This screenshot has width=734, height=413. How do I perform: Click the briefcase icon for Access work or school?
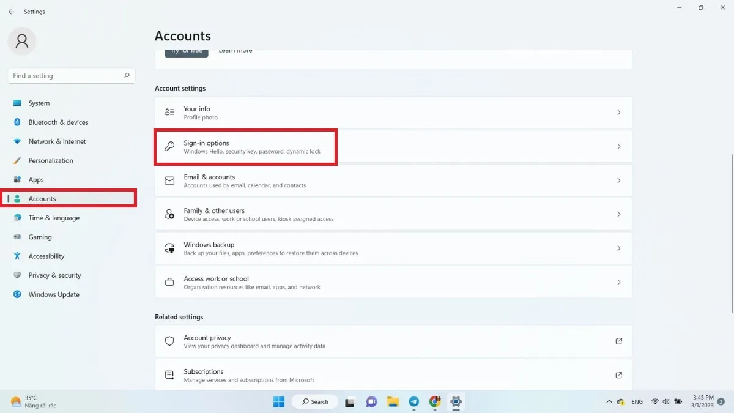pyautogui.click(x=169, y=281)
